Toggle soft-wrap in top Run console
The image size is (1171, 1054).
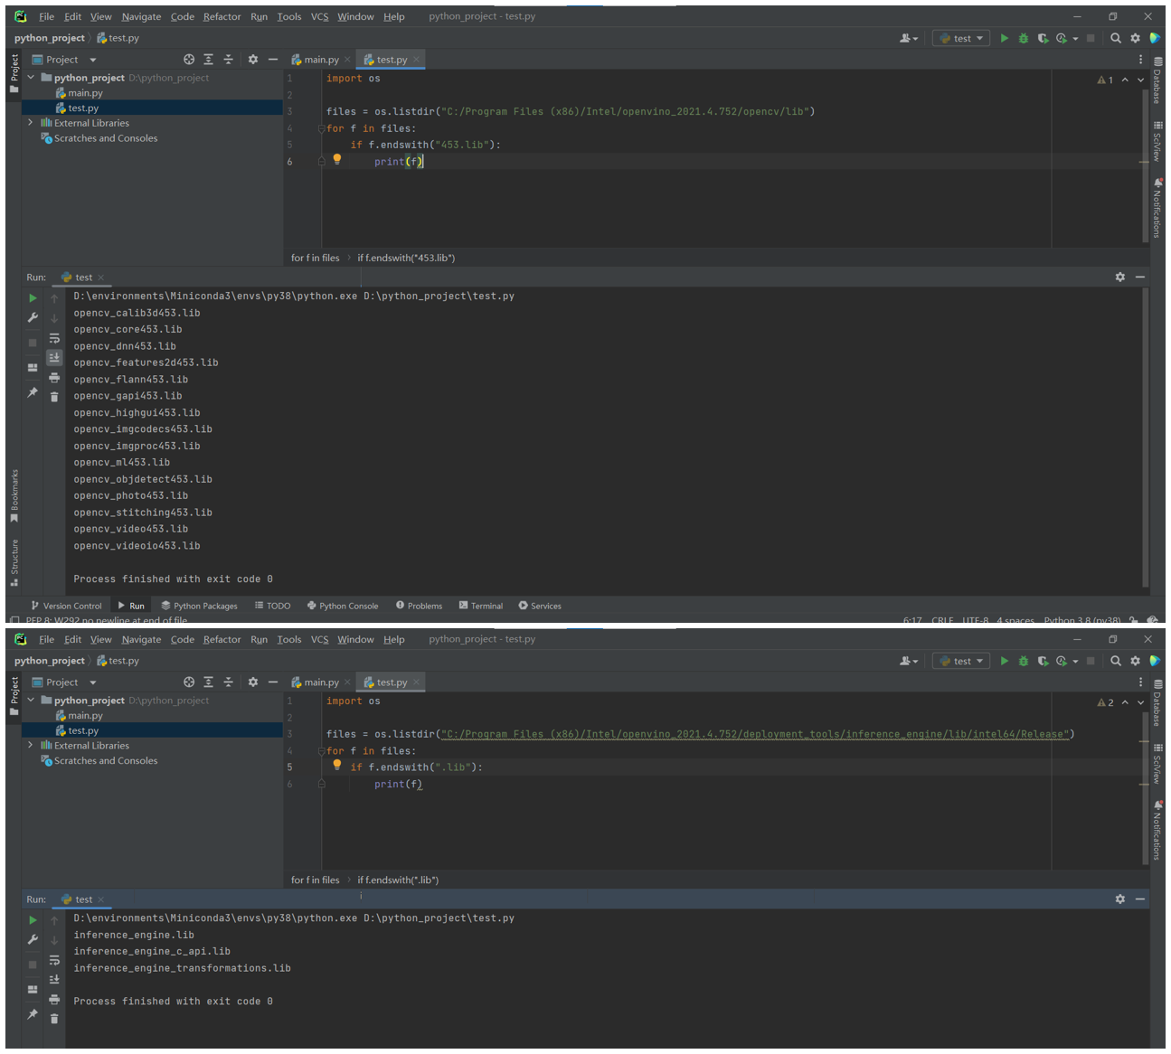[54, 338]
